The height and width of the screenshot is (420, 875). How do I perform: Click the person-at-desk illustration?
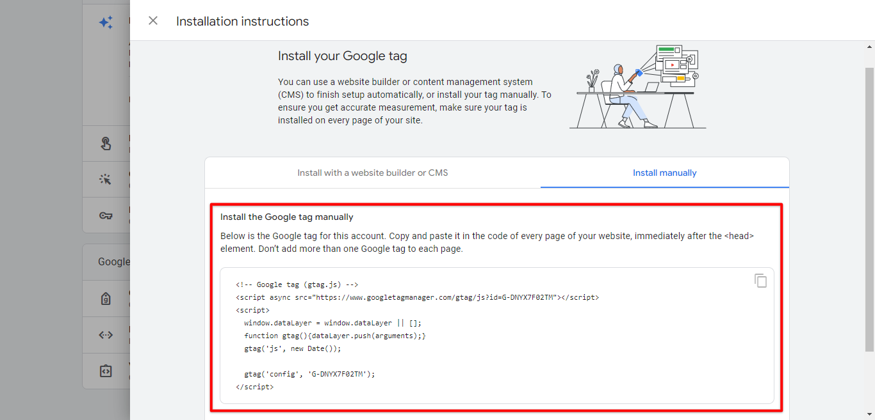click(x=637, y=86)
